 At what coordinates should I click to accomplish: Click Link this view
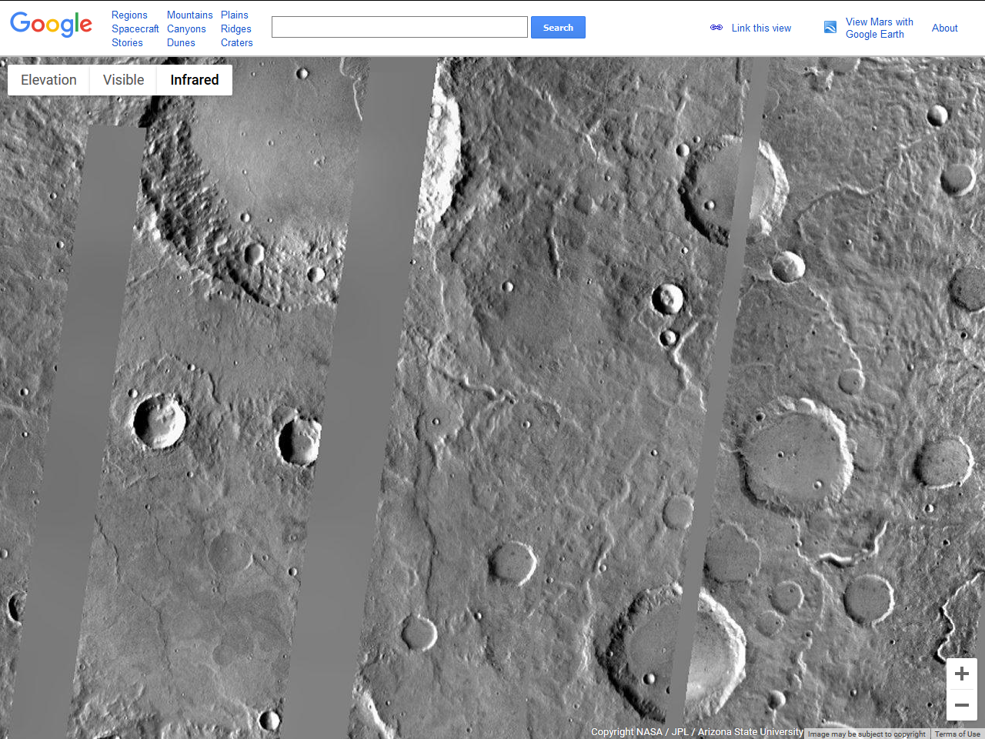761,28
